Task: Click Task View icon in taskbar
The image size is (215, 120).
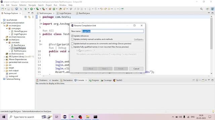Action: click(x=57, y=117)
